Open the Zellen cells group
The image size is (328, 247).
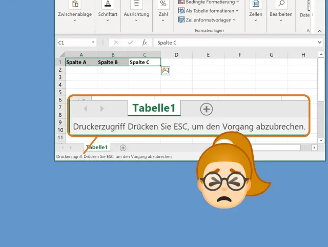pos(255,14)
